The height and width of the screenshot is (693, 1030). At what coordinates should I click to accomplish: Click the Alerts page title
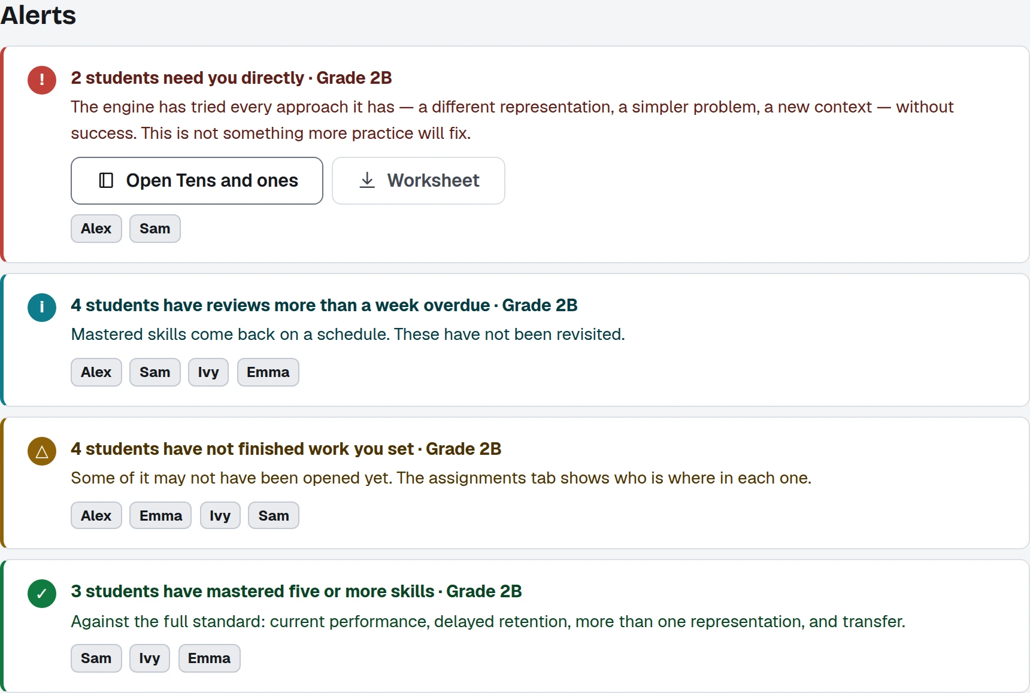point(38,15)
